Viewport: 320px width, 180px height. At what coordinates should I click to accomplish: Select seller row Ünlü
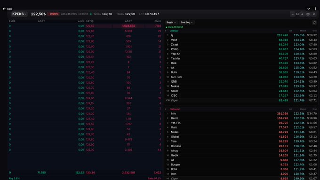pyautogui.click(x=241, y=127)
